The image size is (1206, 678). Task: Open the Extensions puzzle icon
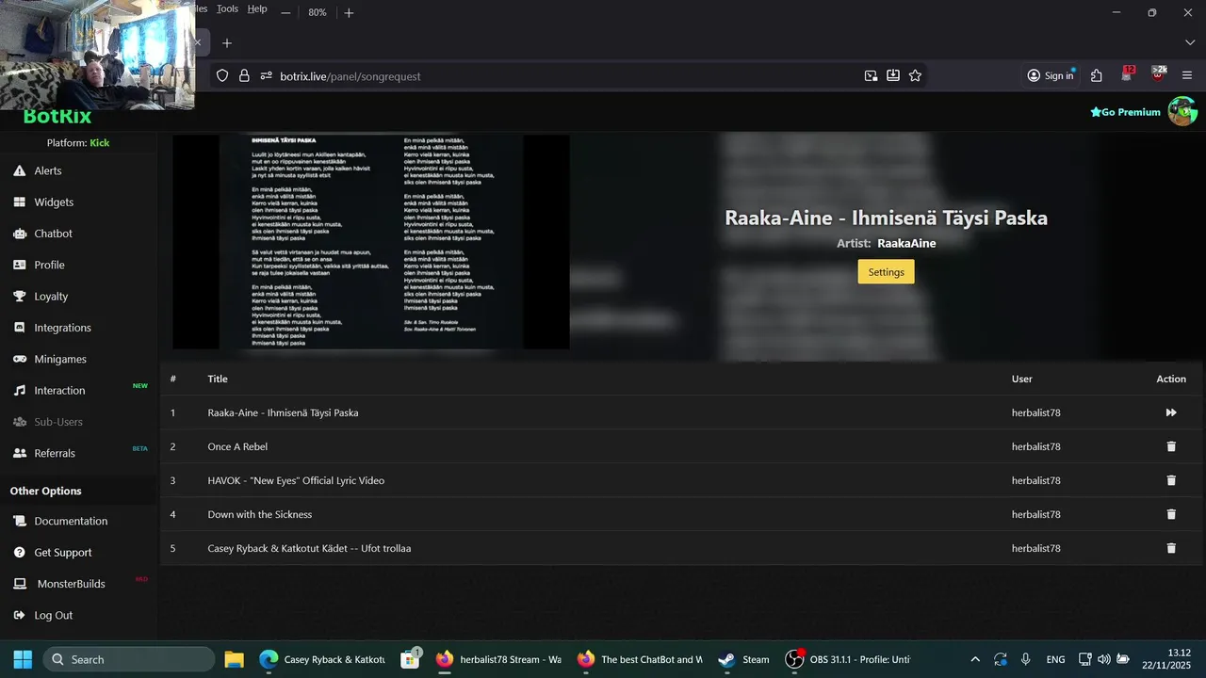[x=1097, y=76]
